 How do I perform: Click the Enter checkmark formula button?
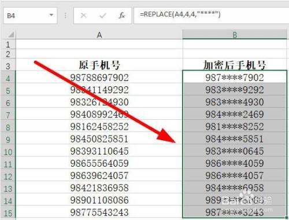[103, 16]
